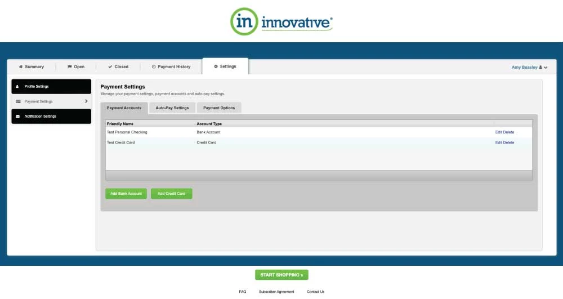The image size is (563, 299).
Task: Select the Test Credit Card row name
Action: pos(120,142)
